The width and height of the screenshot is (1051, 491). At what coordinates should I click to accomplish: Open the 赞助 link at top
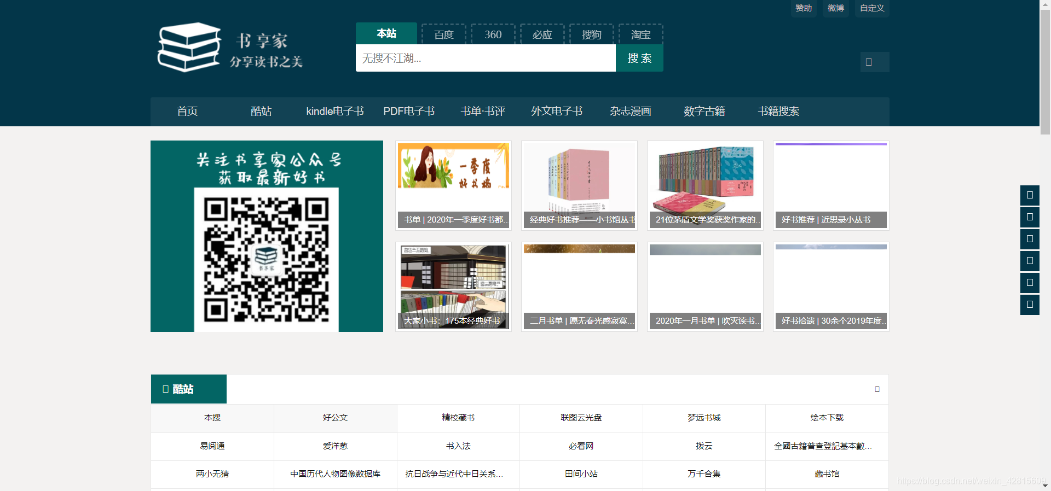804,8
